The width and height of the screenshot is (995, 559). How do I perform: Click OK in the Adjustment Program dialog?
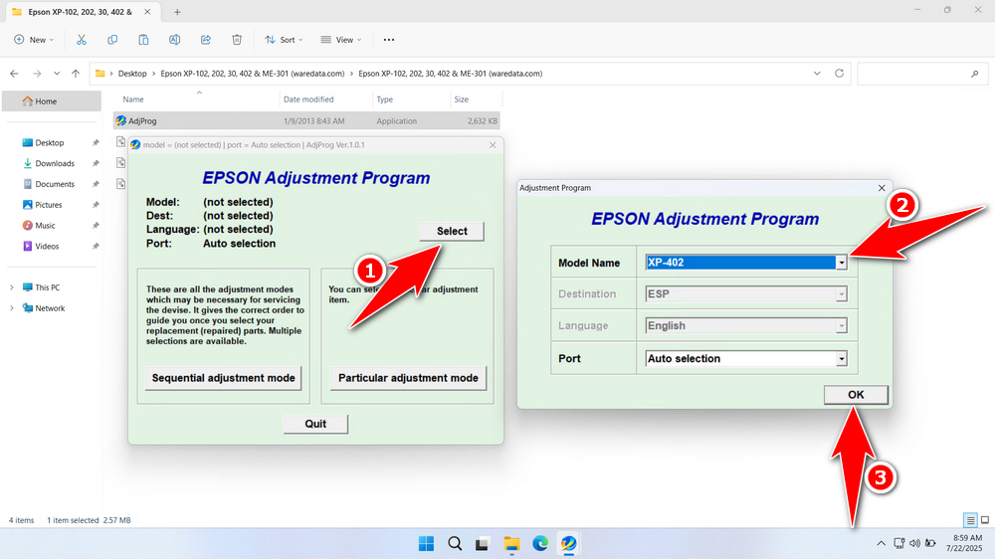pyautogui.click(x=856, y=395)
